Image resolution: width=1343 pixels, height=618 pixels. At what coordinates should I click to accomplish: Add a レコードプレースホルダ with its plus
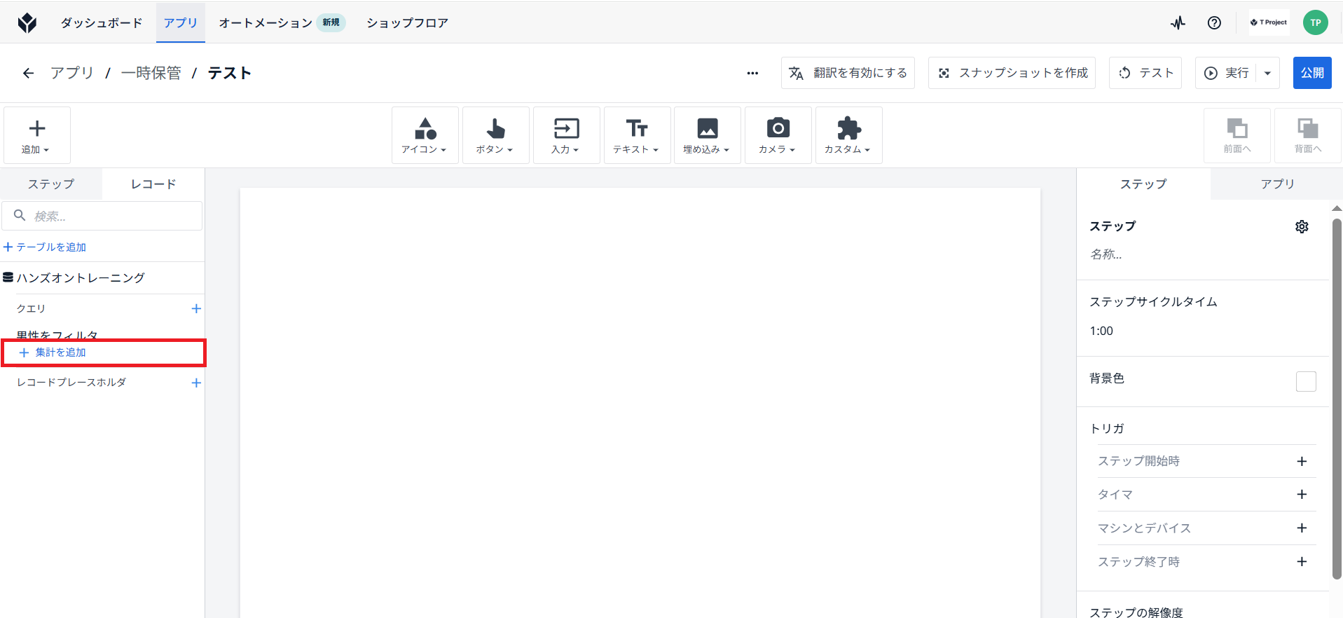pos(196,383)
